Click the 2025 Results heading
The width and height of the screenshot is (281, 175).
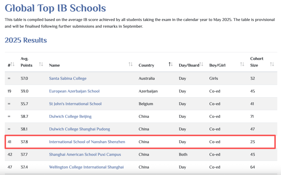point(26,40)
